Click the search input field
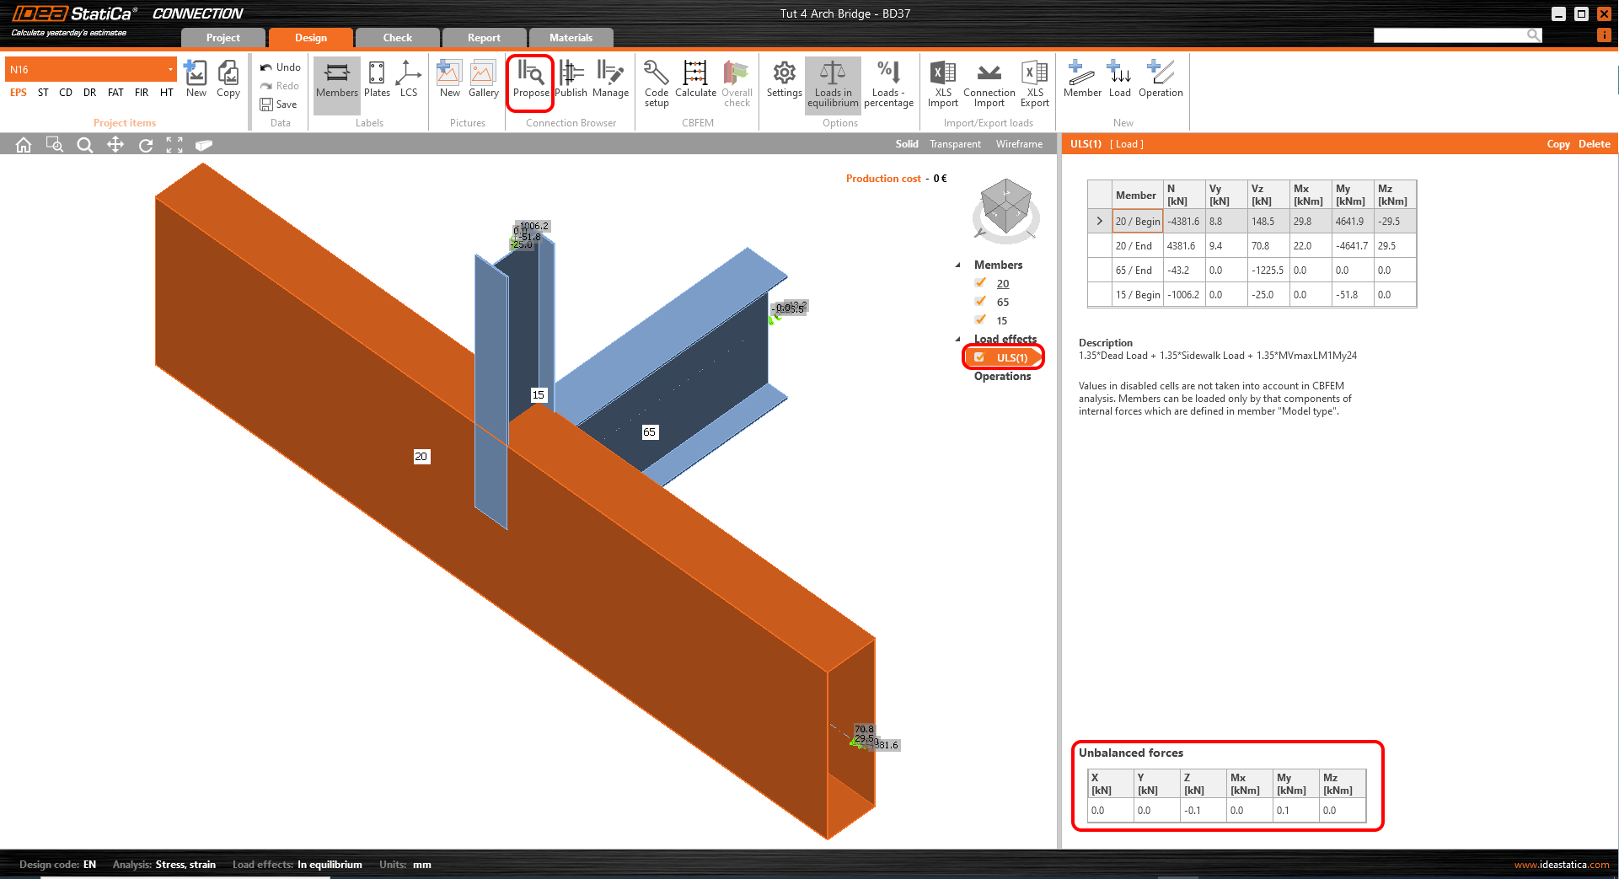This screenshot has width=1619, height=879. click(x=1450, y=35)
